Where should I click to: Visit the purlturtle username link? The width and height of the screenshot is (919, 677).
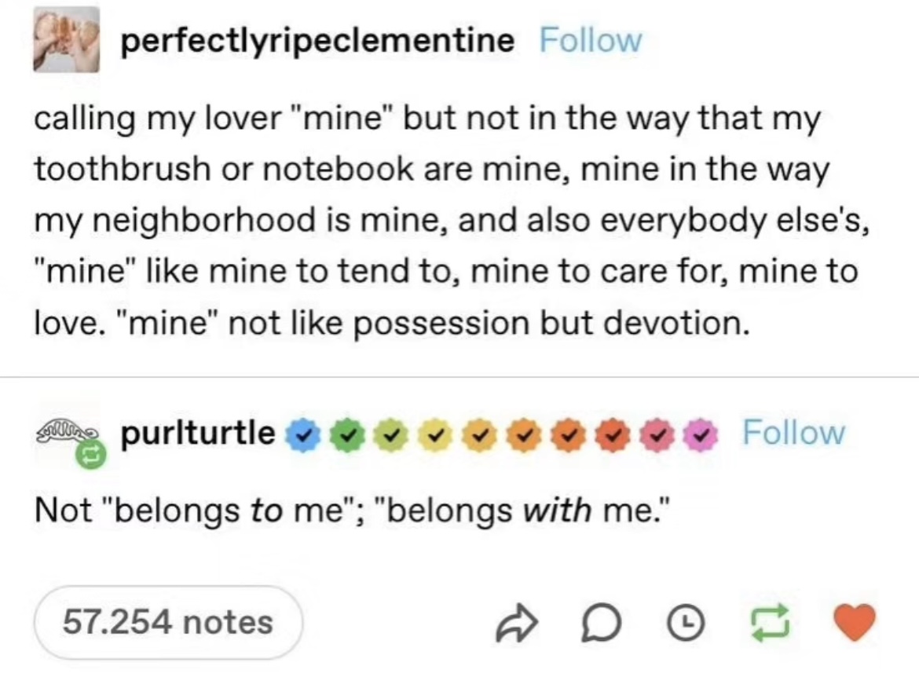tap(198, 432)
